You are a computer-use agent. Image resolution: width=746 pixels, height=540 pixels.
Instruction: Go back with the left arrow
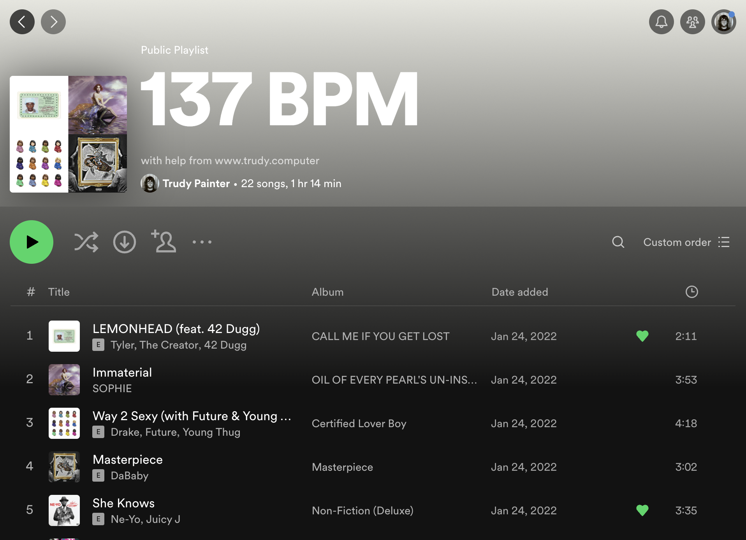(x=22, y=22)
